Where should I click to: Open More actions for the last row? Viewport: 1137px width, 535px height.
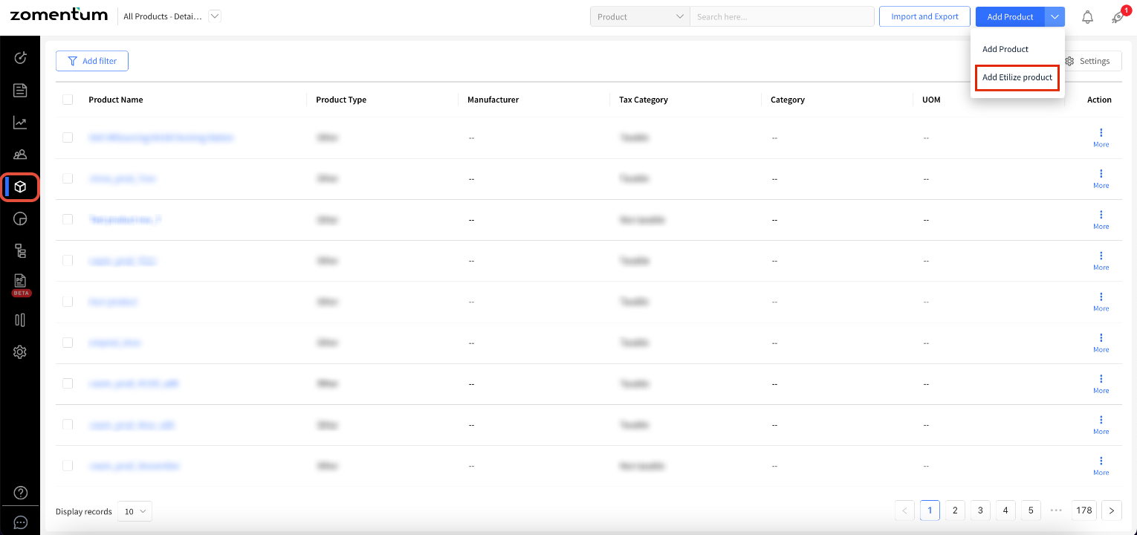(1101, 465)
